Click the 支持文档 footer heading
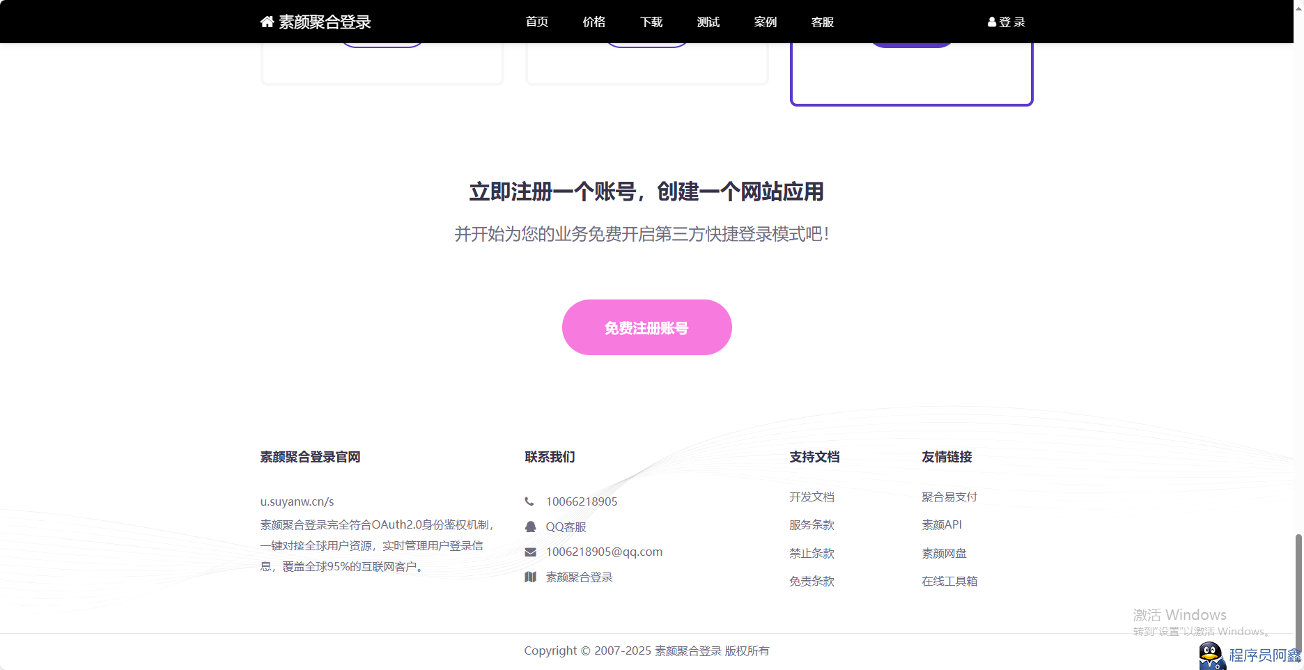 click(x=814, y=457)
